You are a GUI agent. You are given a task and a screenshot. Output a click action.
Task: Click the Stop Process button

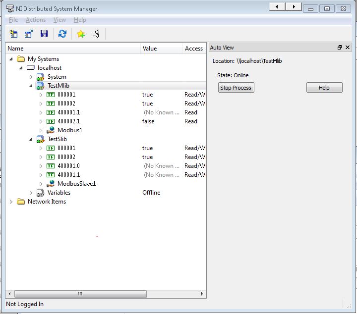tap(236, 88)
